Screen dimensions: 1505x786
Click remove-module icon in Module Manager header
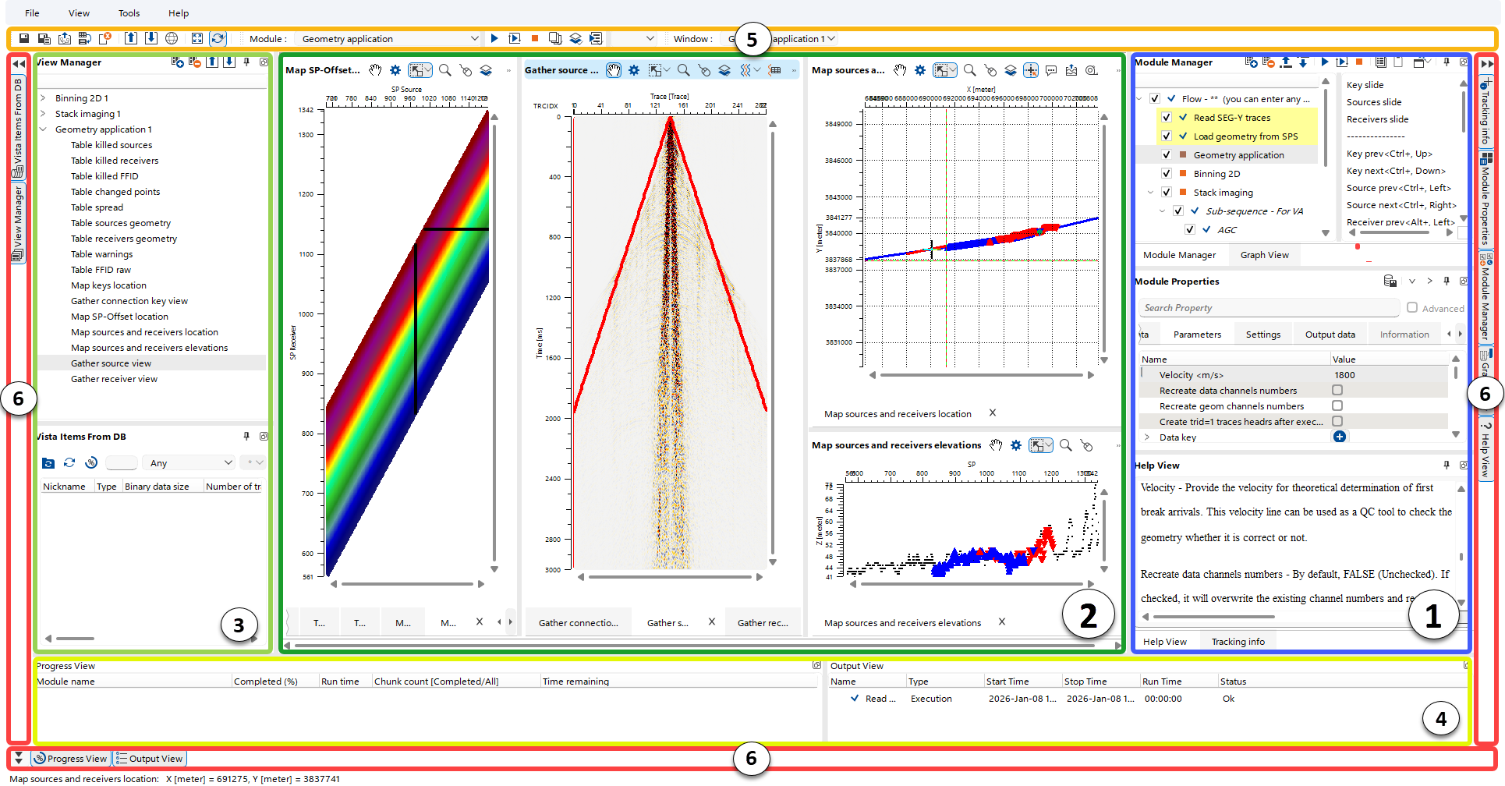pyautogui.click(x=1268, y=62)
